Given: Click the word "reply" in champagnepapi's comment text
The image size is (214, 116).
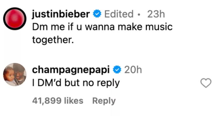Looking at the screenshot, I should [x=108, y=83].
